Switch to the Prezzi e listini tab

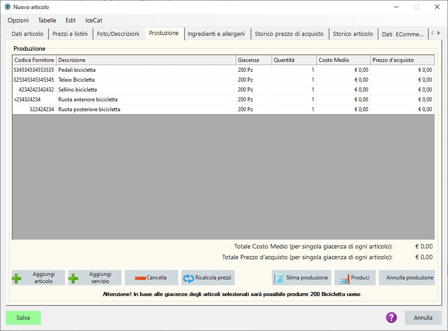(x=70, y=34)
